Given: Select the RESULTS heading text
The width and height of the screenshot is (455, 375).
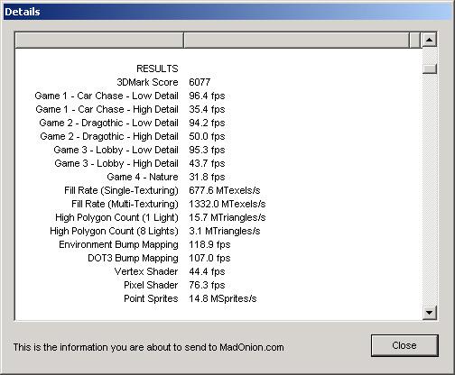Looking at the screenshot, I should pos(157,69).
